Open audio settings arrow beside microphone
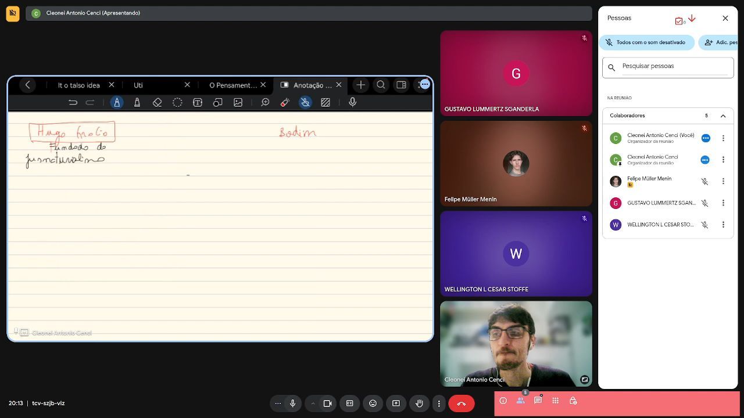 coord(313,403)
